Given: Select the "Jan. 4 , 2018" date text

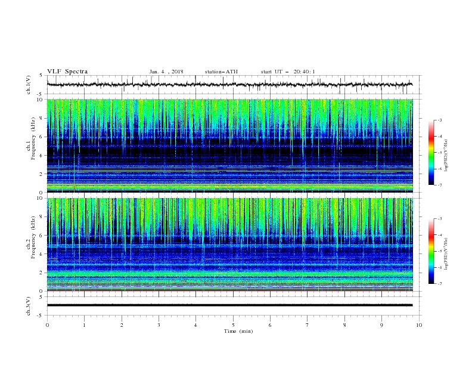Looking at the screenshot, I should (x=166, y=72).
